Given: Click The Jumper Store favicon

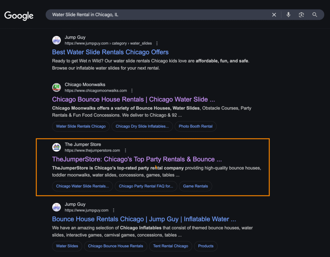Looking at the screenshot, I should pos(56,147).
